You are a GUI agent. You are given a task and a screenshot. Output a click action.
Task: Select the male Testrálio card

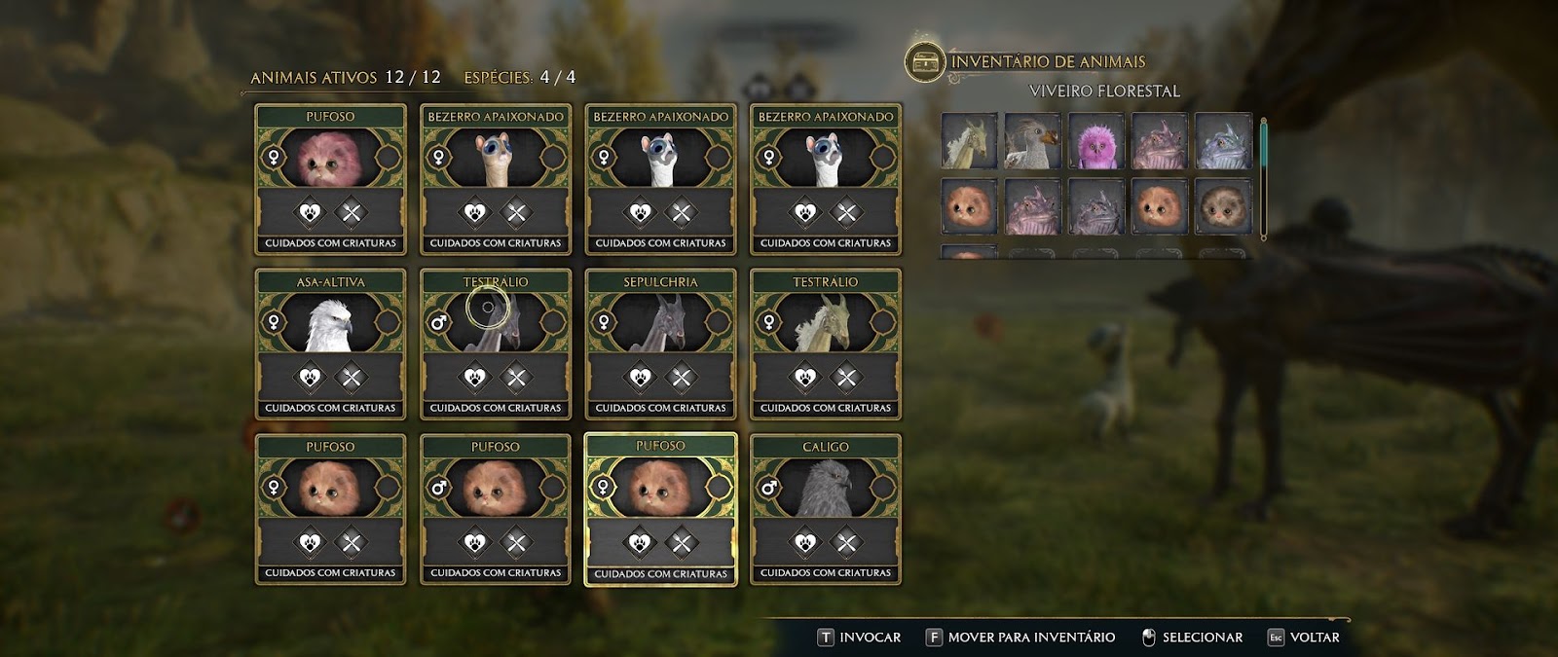[496, 345]
